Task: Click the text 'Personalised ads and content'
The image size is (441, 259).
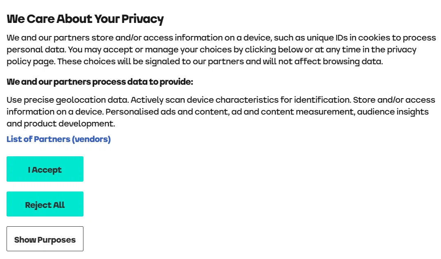Action: (x=168, y=112)
